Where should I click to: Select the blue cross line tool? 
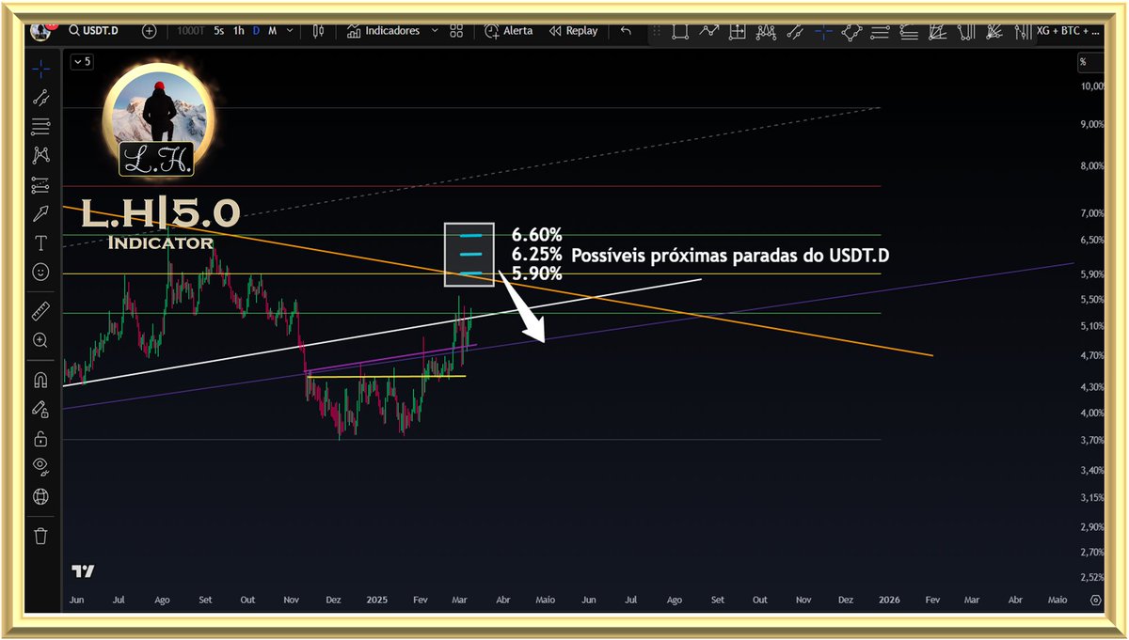pos(824,32)
